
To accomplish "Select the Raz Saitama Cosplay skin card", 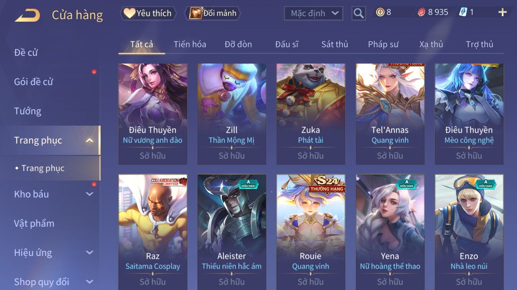I will (x=153, y=232).
